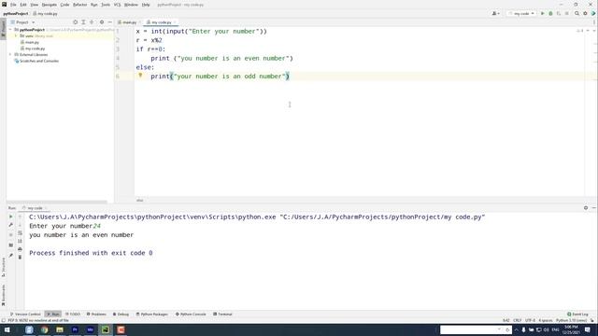The image size is (598, 336).
Task: Open the Refactor menu
Action: [79, 5]
